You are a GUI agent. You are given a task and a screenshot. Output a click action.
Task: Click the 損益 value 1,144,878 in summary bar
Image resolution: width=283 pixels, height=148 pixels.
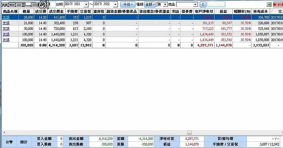click(x=192, y=144)
